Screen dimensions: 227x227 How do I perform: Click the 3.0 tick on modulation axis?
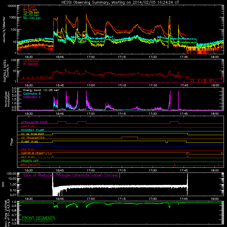tap(14, 89)
